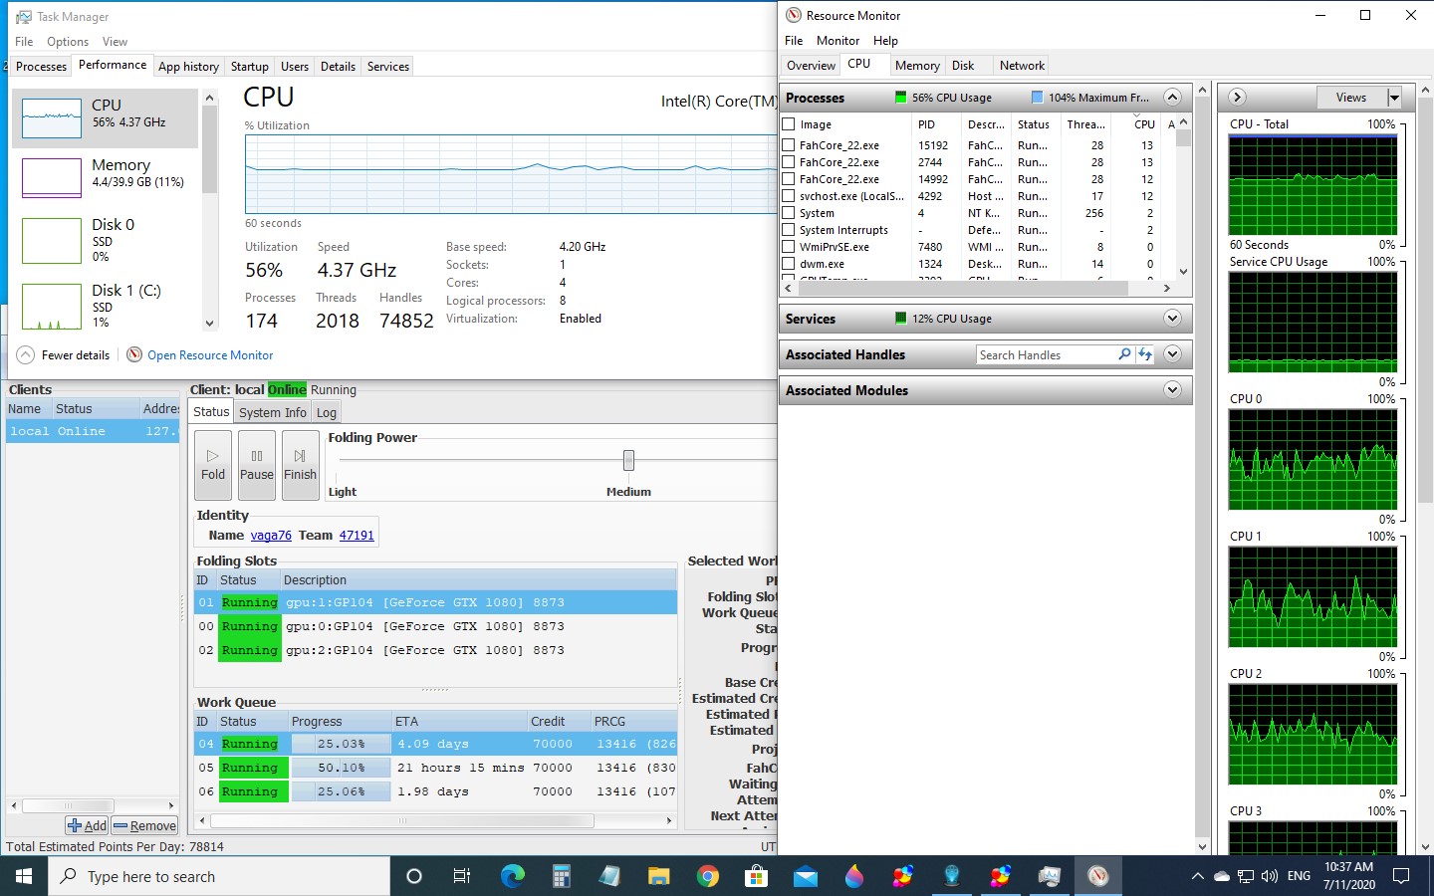1434x896 pixels.
Task: Expand the Associated Handles section
Action: pos(1172,354)
